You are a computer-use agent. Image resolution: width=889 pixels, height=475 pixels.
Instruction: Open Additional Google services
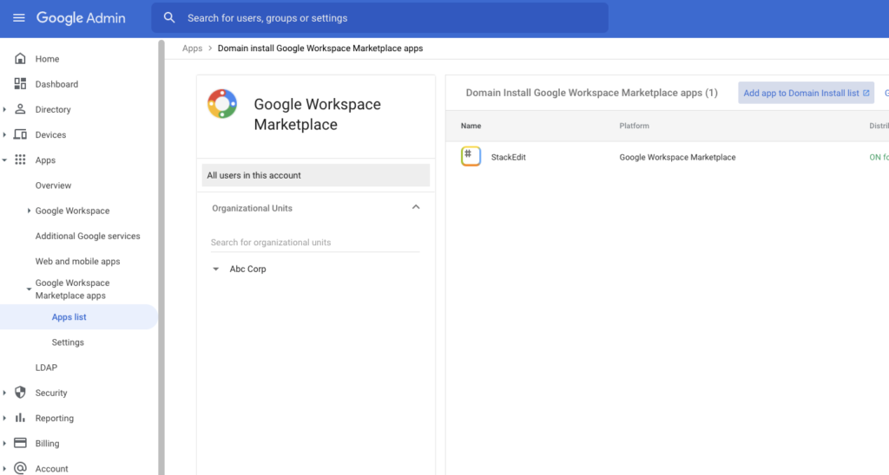(x=88, y=236)
